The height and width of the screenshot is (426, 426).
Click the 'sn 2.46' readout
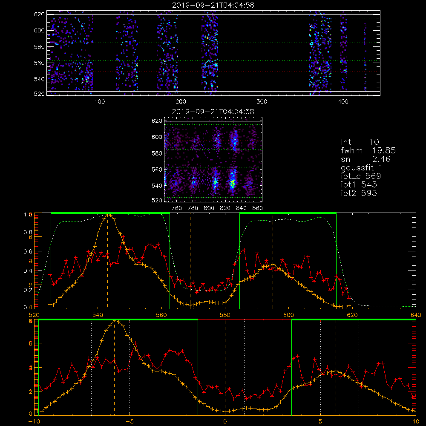coord(366,159)
